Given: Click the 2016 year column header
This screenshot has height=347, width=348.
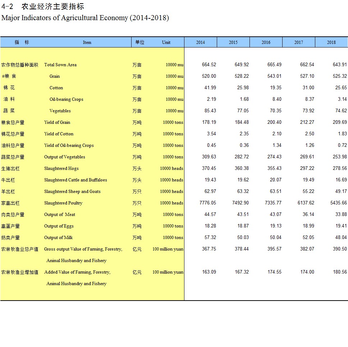Looking at the screenshot, I should (266, 42).
